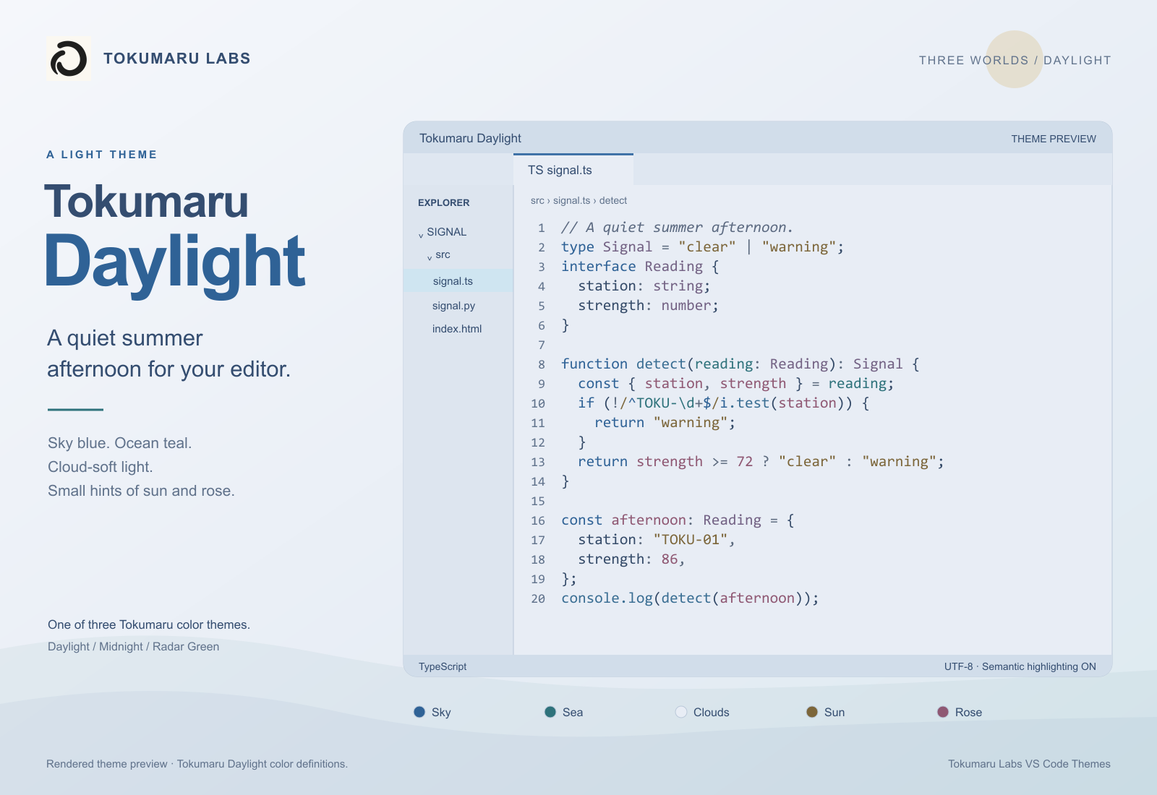
Task: Click the detect breadcrumb segment
Action: click(613, 201)
